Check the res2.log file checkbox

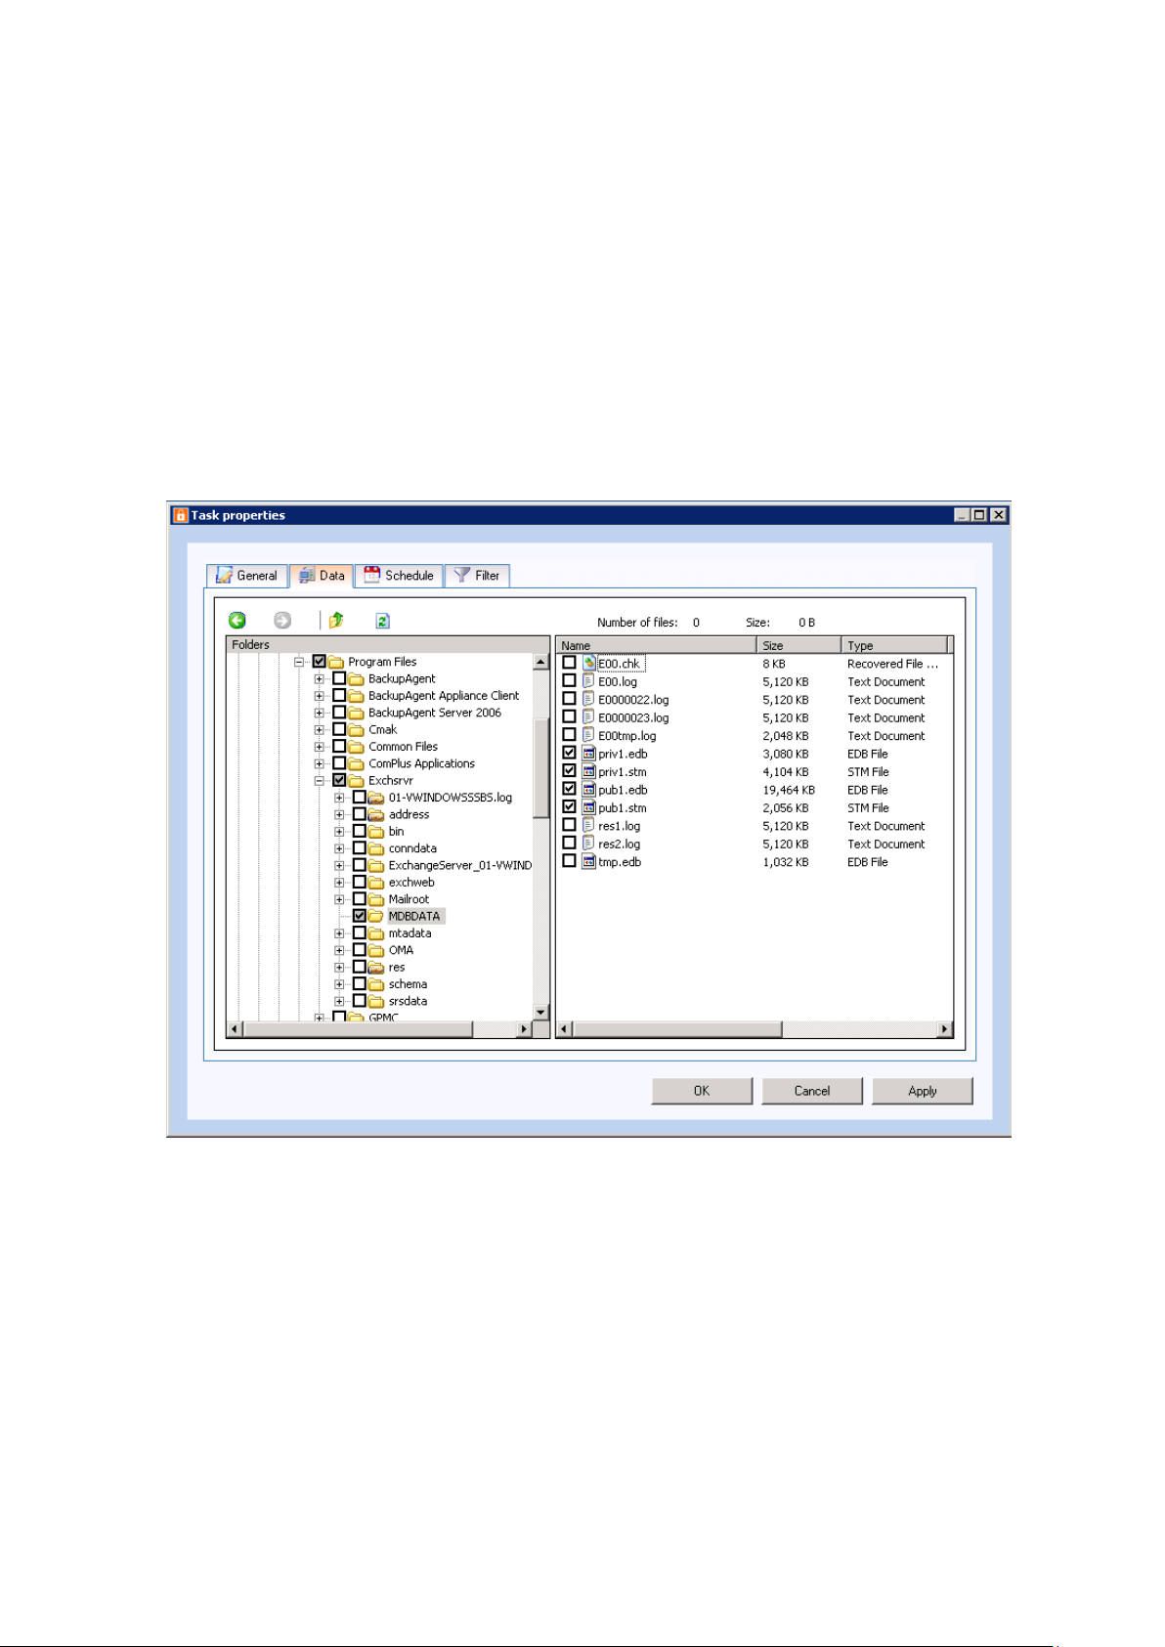569,843
